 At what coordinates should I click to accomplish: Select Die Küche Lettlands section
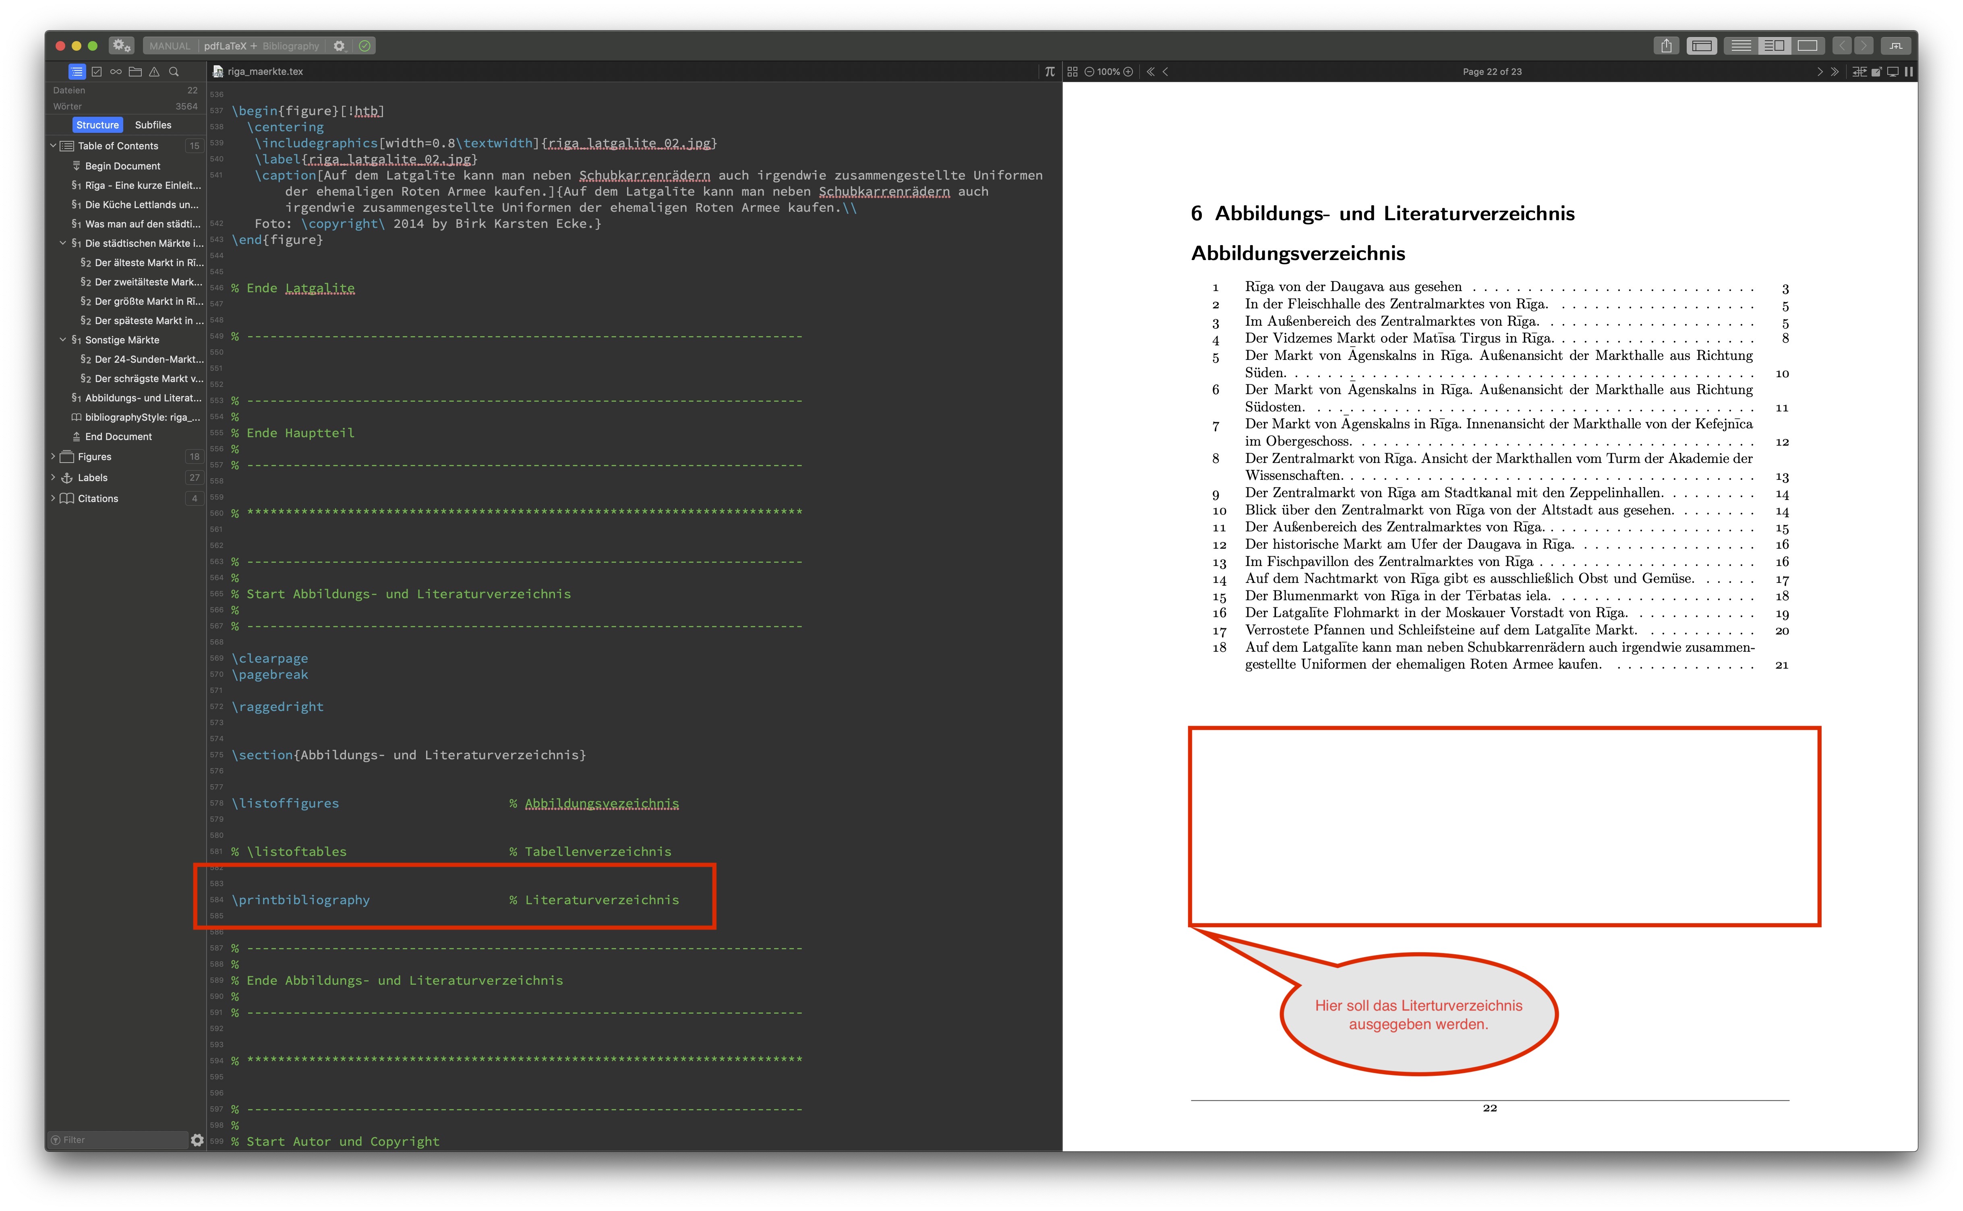pyautogui.click(x=135, y=204)
